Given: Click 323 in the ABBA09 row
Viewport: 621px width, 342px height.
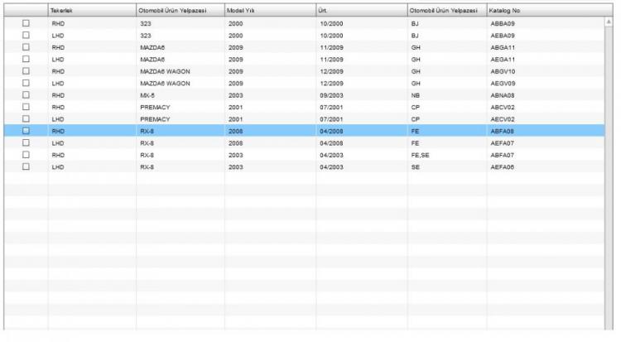Looking at the screenshot, I should pyautogui.click(x=146, y=24).
